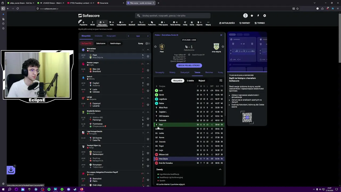The height and width of the screenshot is (192, 341).
Task: Select the Darts sport icon
Action: 192,23
